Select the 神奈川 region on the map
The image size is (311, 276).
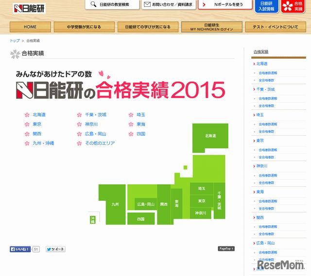click(x=201, y=213)
